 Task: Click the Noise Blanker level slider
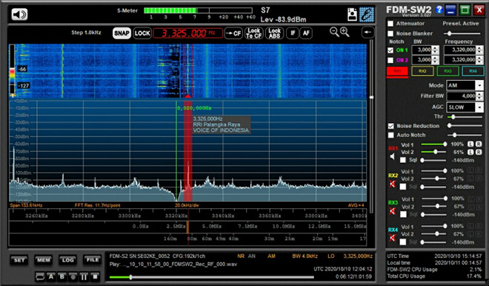[x=462, y=33]
